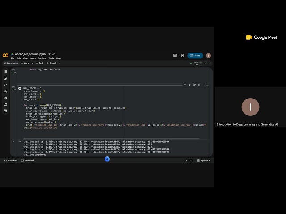The height and width of the screenshot is (214, 286).
Task: Open the files folder icon
Action: 5,104
